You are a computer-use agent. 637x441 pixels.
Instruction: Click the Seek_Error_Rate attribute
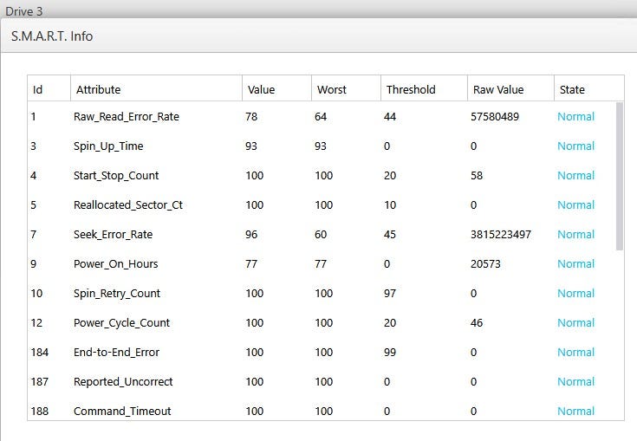[x=114, y=235]
